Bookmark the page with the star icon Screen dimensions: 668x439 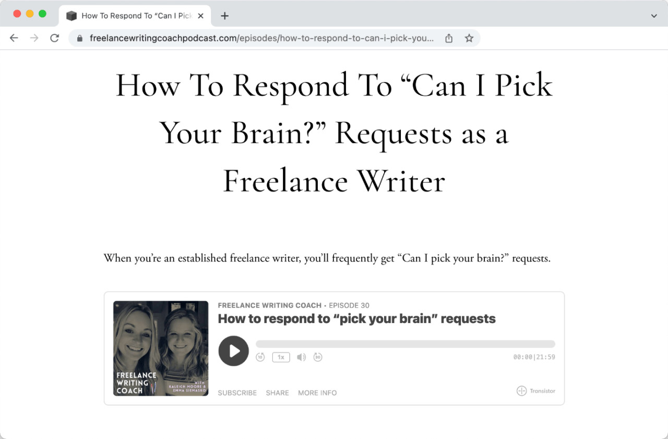click(469, 38)
